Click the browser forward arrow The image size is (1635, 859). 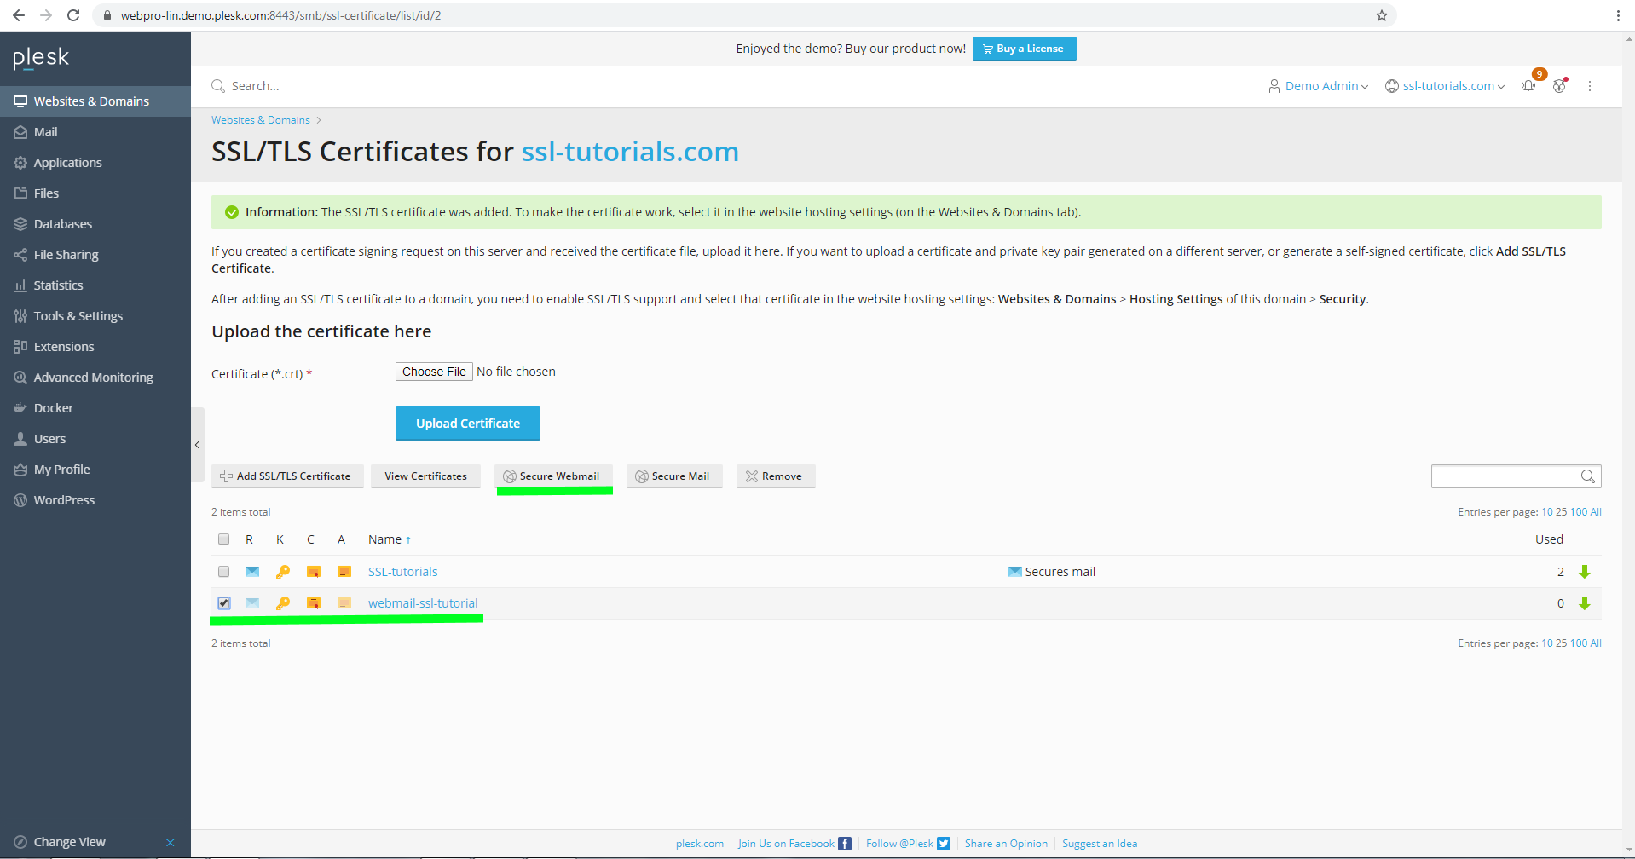(46, 15)
